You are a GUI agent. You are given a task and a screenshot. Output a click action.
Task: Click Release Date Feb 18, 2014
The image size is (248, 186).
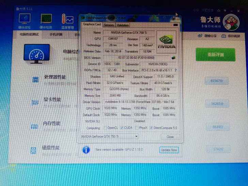click(x=113, y=51)
